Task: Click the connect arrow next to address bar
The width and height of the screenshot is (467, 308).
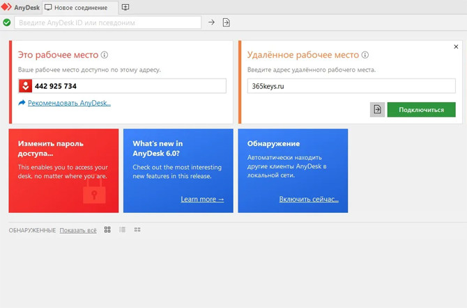Action: pos(211,22)
